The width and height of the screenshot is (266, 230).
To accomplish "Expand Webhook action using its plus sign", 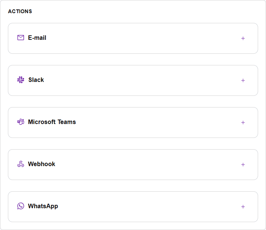I will [243, 165].
